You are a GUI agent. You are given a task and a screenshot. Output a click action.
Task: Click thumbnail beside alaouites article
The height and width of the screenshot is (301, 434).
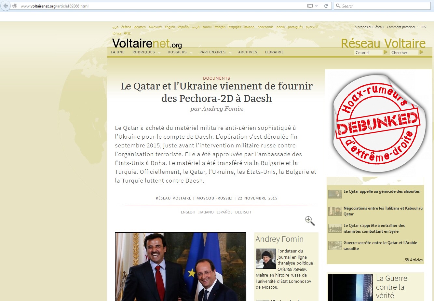point(335,194)
